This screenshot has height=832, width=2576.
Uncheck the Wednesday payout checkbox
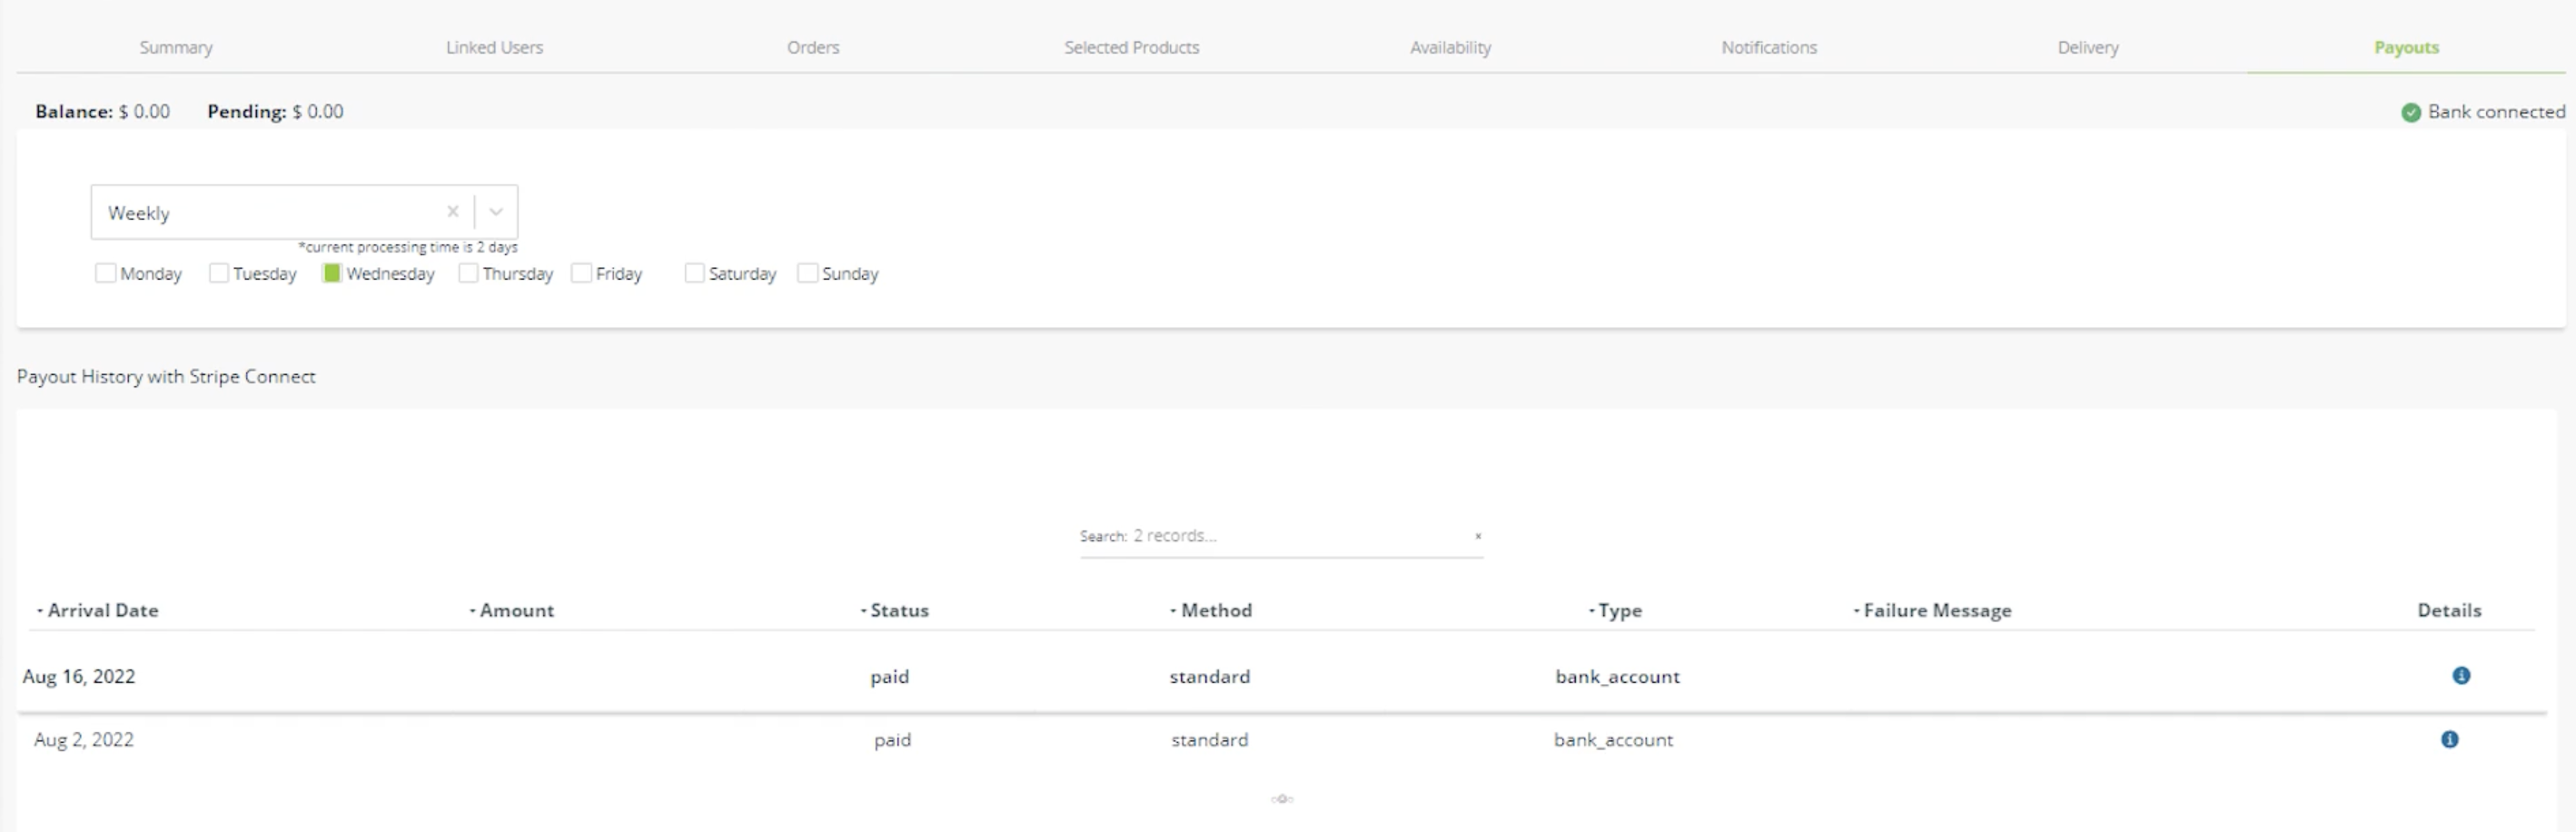(332, 274)
